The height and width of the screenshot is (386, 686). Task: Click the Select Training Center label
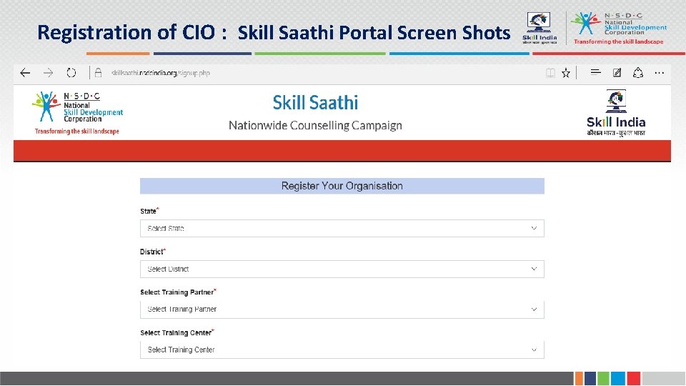point(176,333)
